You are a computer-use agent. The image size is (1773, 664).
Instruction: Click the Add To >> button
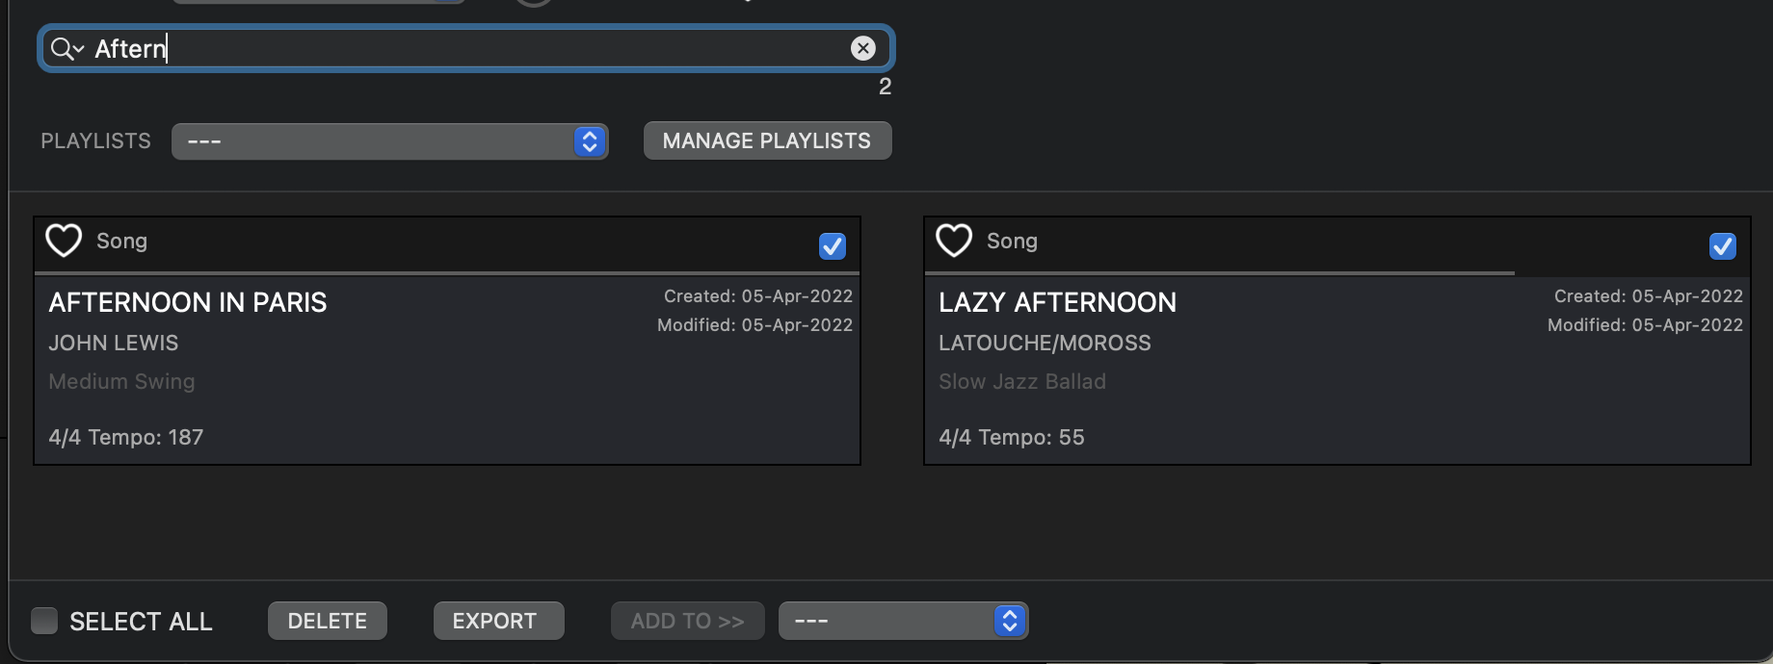pos(687,621)
